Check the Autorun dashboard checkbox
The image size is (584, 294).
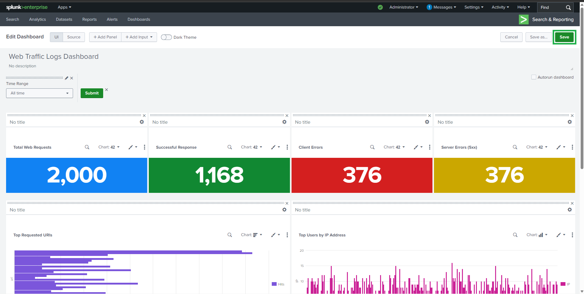click(x=533, y=77)
